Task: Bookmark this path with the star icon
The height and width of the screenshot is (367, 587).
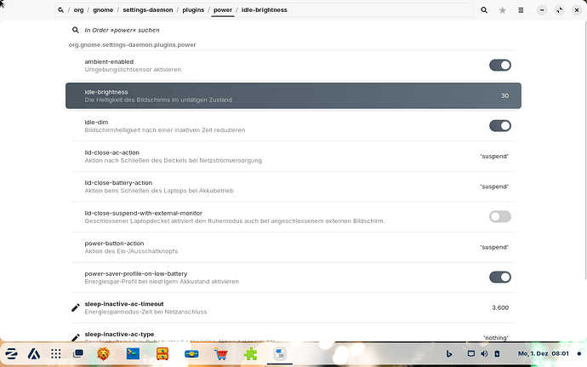Action: 503,10
